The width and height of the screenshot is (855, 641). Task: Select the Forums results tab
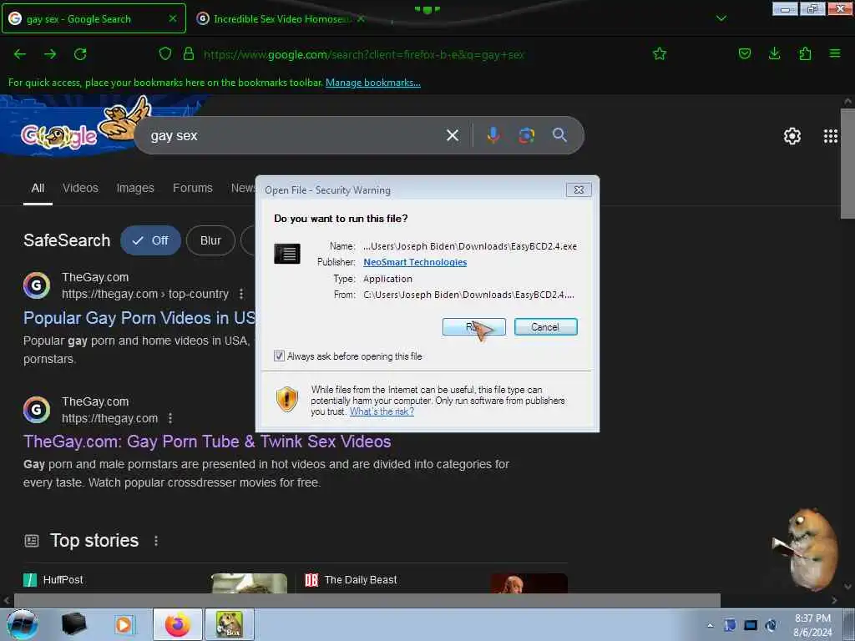click(x=193, y=188)
